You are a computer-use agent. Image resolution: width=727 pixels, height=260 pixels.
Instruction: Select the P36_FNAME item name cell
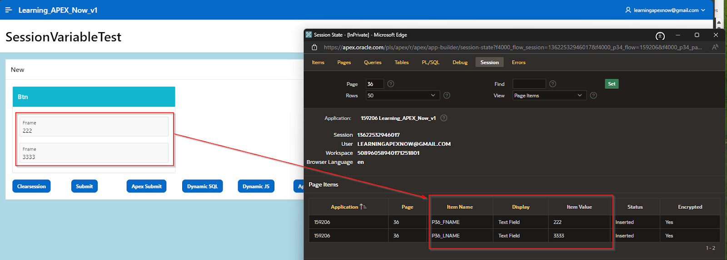(x=460, y=222)
